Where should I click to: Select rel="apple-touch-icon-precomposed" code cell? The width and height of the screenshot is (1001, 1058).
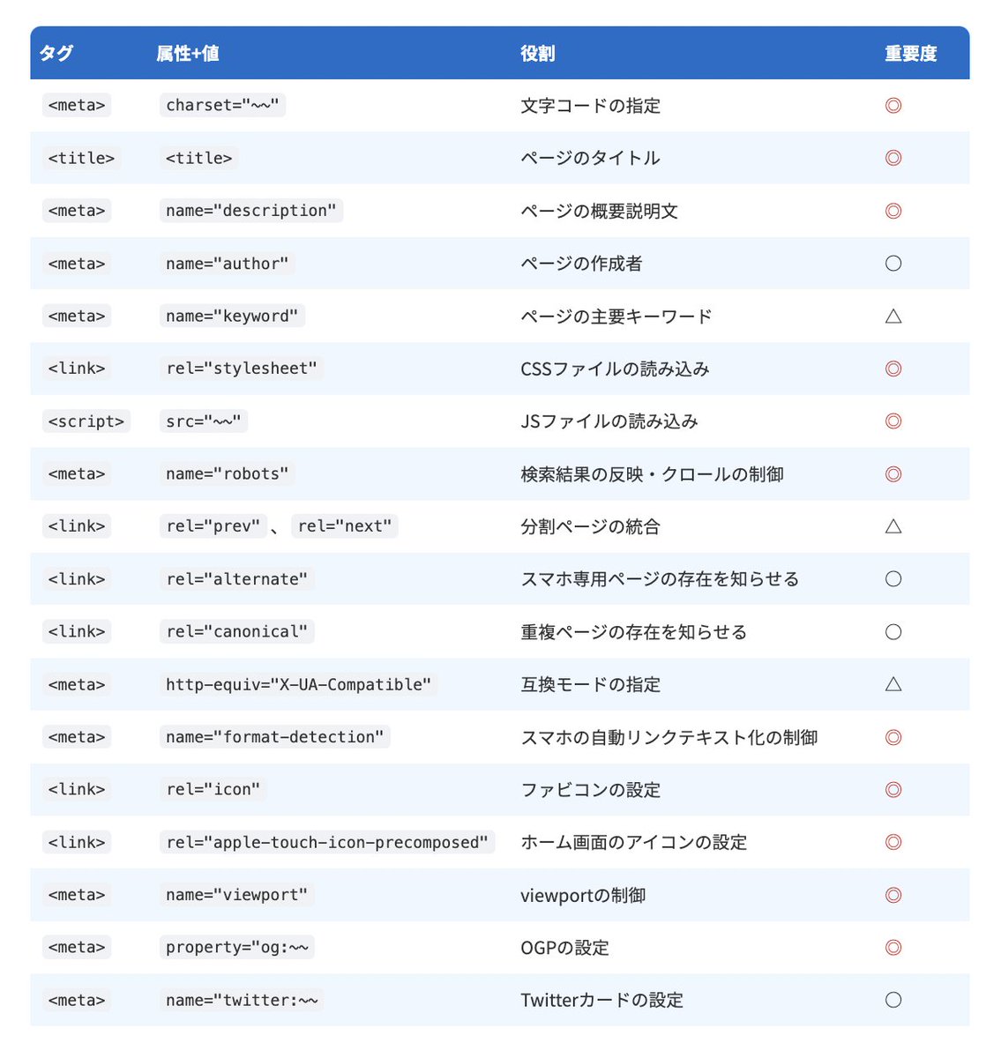tap(327, 842)
